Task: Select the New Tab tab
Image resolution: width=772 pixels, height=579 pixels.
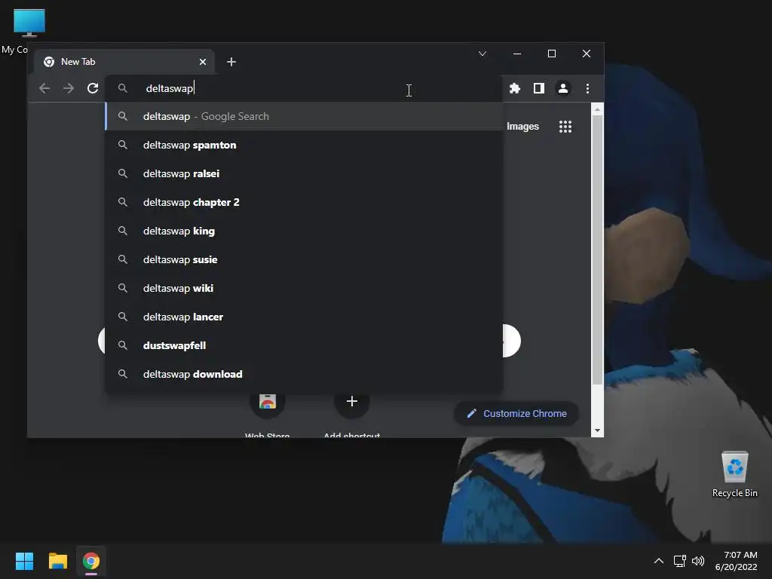Action: pos(124,62)
